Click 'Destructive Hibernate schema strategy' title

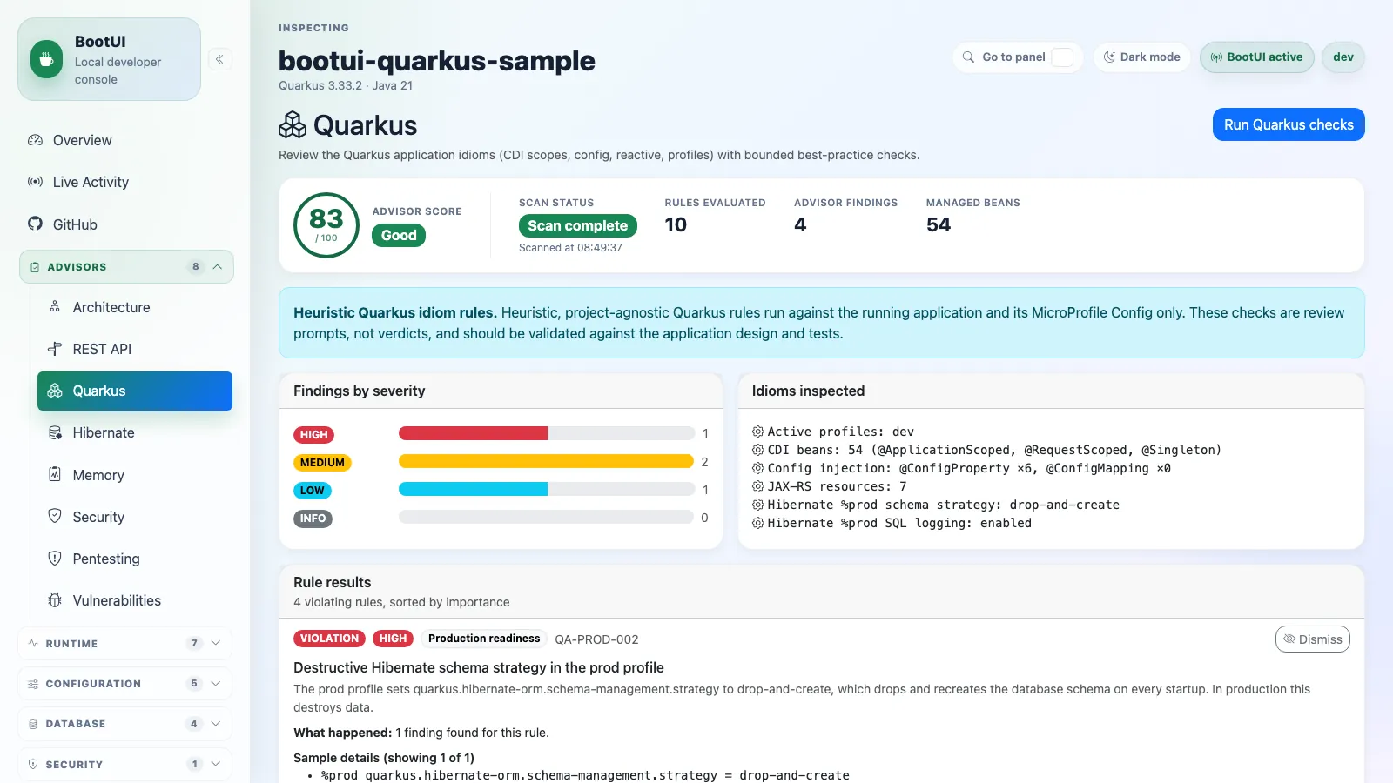[479, 667]
